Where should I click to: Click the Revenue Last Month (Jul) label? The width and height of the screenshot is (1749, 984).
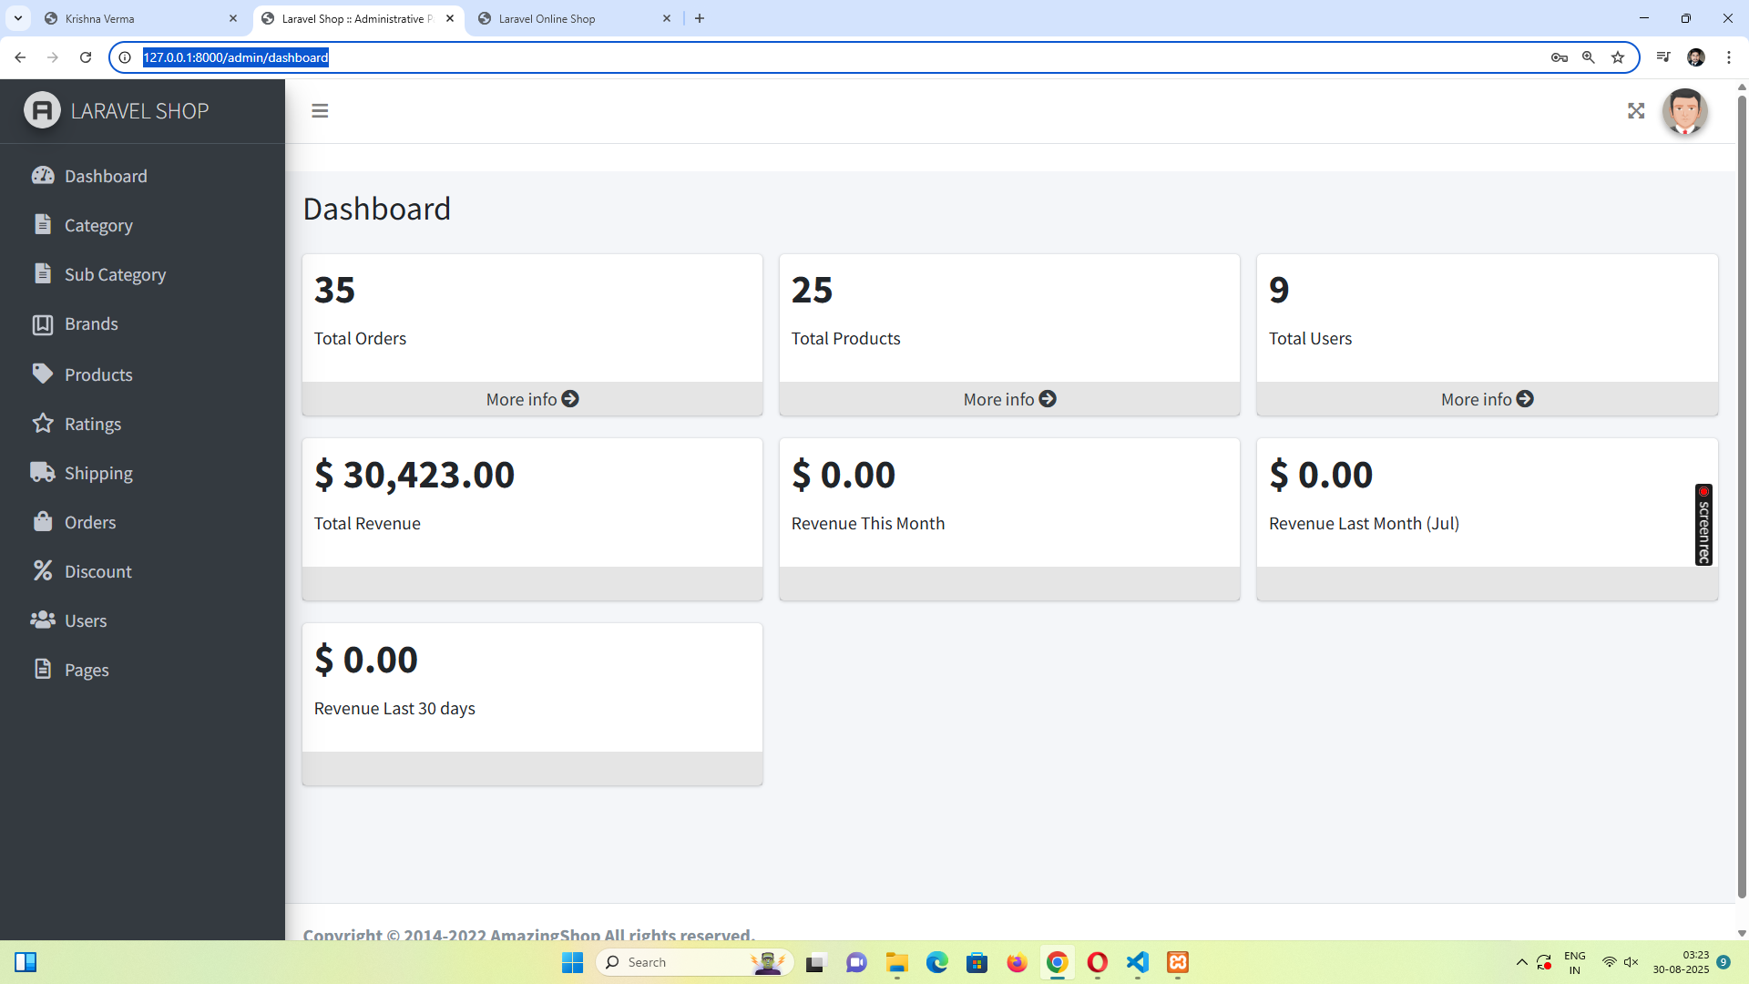pos(1364,523)
